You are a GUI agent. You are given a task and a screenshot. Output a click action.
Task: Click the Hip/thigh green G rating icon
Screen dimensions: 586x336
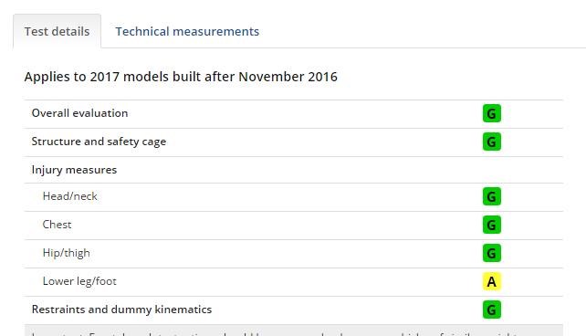coord(491,253)
